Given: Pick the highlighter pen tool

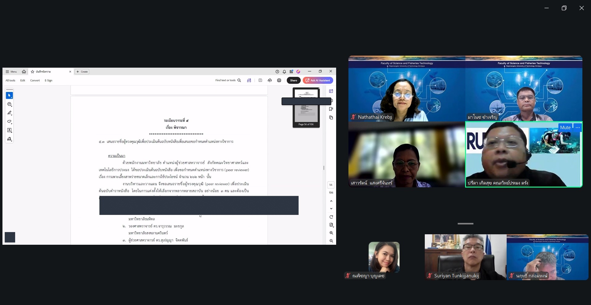Looking at the screenshot, I should tap(10, 113).
